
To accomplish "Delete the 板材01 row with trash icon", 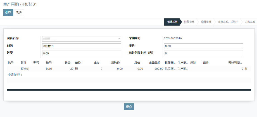I will coord(246,69).
